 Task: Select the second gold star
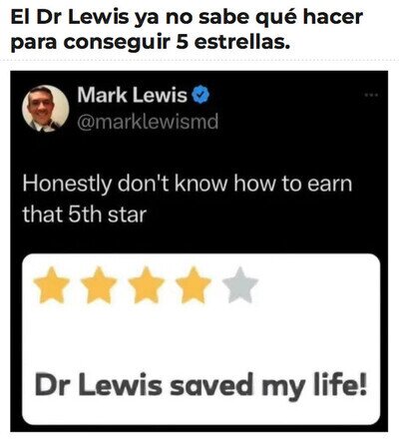tap(99, 285)
